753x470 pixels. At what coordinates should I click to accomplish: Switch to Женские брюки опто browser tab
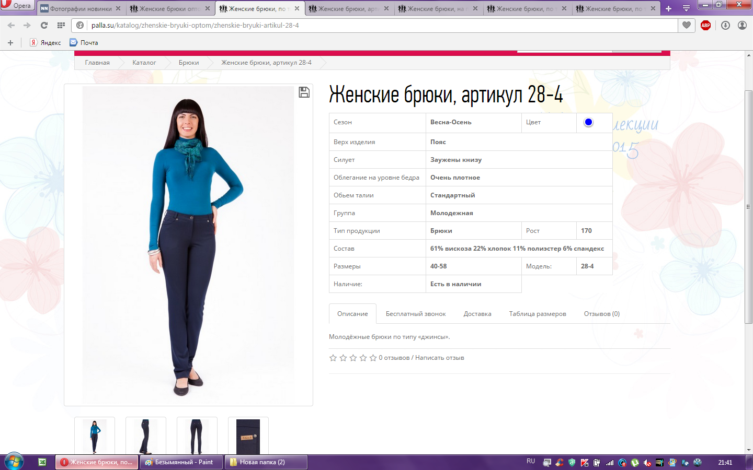coord(170,8)
